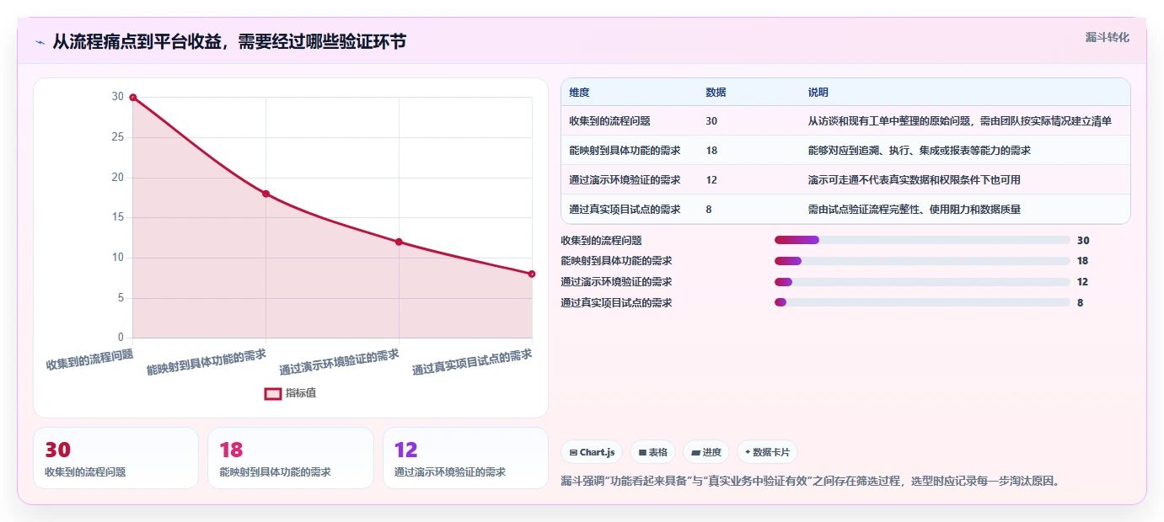The width and height of the screenshot is (1164, 522).
Task: Click table cell 通过演示环境验证的需求
Action: pyautogui.click(x=625, y=180)
